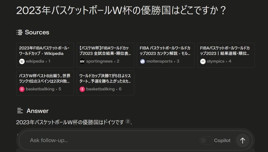This screenshot has height=152, width=268.
Task: Open the basketballking card ワールドカップ決勝T
Action: (105, 83)
